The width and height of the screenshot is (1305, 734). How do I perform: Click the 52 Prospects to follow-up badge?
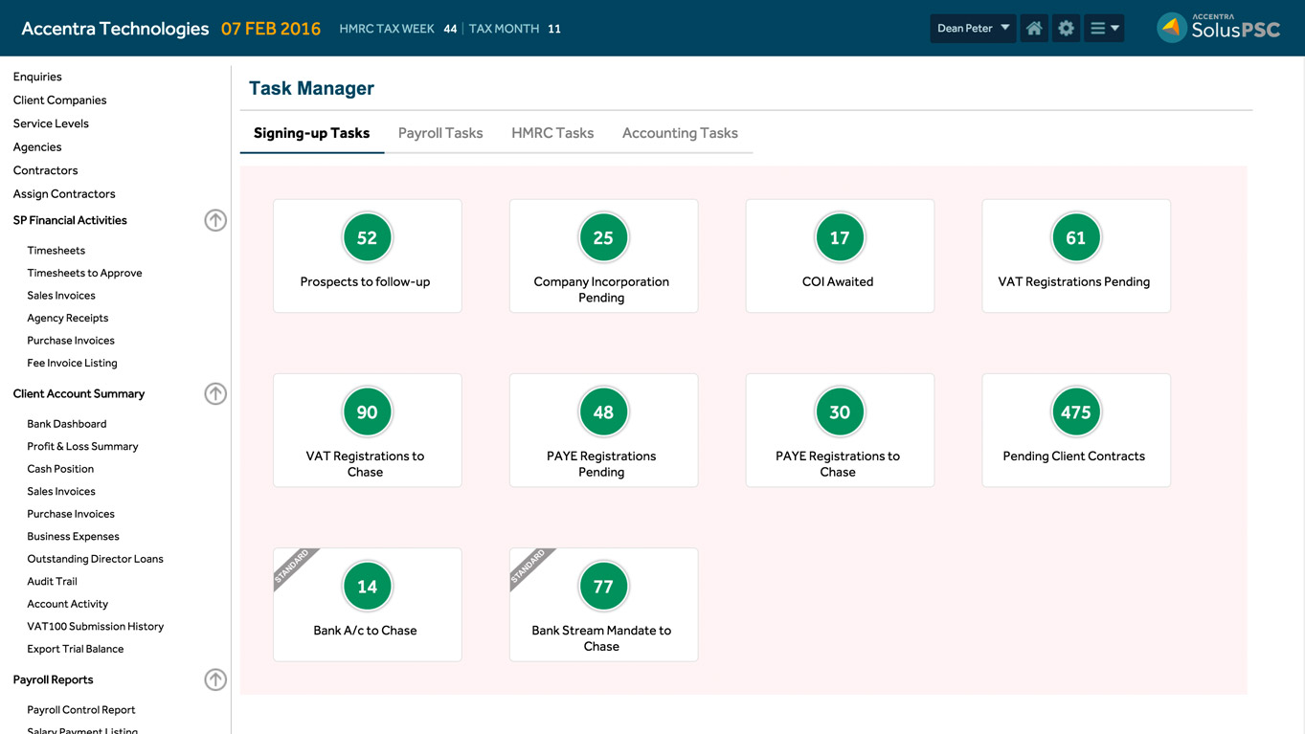click(367, 238)
